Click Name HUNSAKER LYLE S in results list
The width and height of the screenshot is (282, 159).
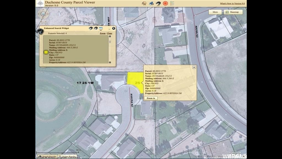[62, 45]
